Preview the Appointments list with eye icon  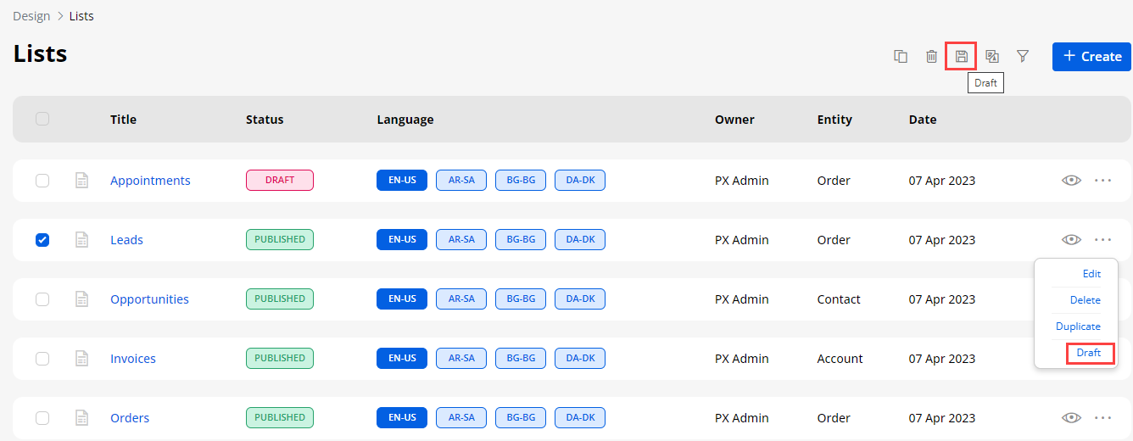click(x=1071, y=181)
